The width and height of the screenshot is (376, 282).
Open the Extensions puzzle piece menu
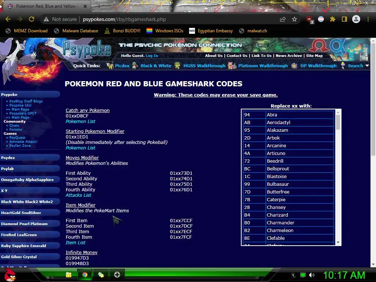333,19
